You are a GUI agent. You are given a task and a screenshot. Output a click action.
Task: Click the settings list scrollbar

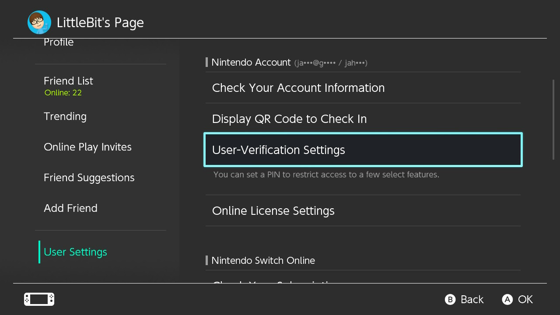(553, 119)
